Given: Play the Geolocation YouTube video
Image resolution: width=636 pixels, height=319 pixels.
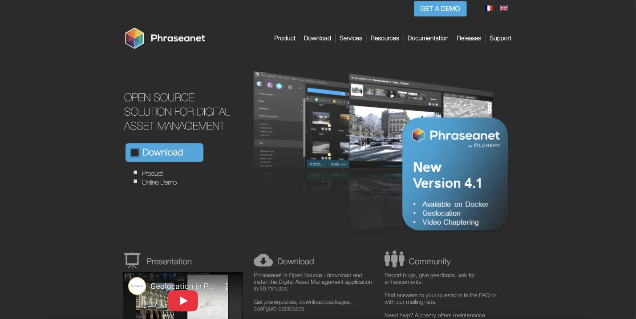Looking at the screenshot, I should (183, 300).
